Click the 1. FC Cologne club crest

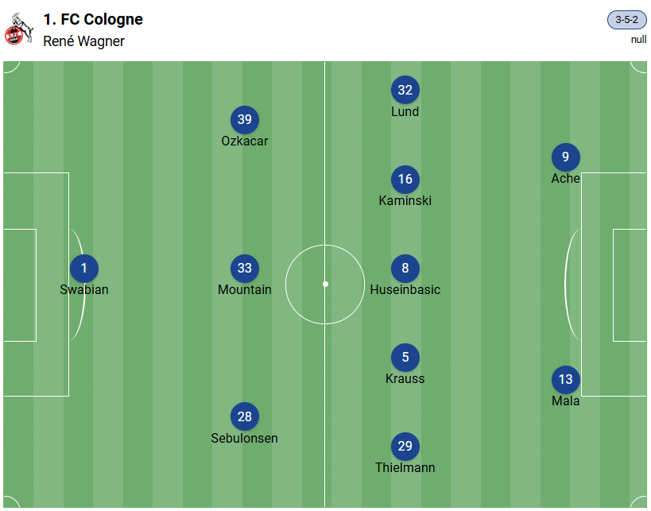click(18, 29)
